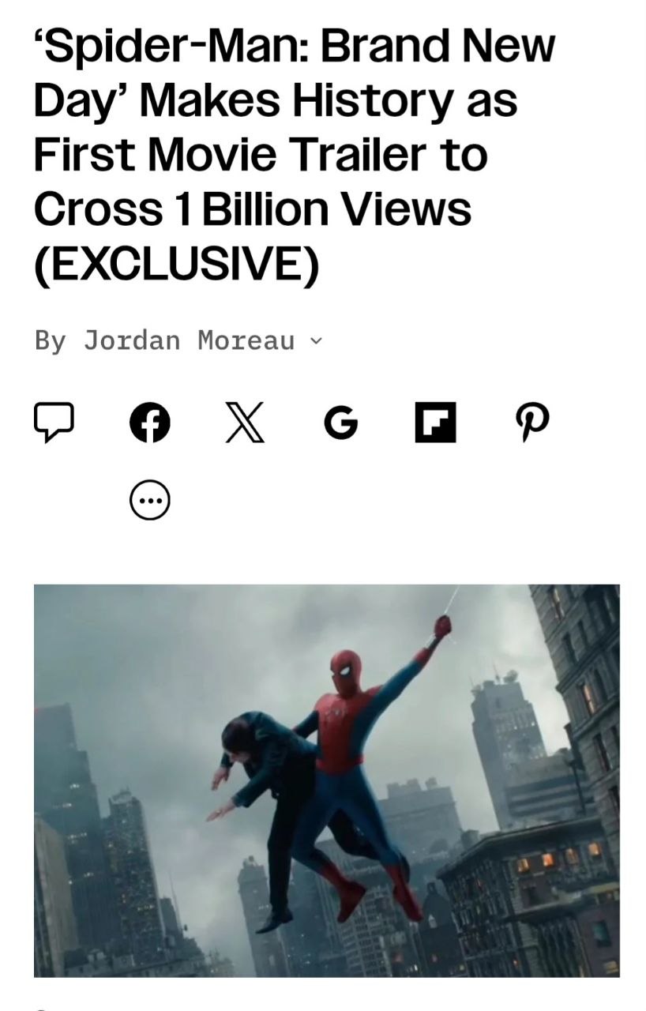Share the article on Facebook
Image resolution: width=646 pixels, height=1011 pixels.
coord(149,423)
